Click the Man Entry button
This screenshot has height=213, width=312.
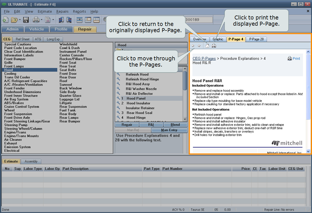(169, 130)
